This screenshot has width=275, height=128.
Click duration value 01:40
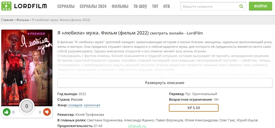pos(98,126)
